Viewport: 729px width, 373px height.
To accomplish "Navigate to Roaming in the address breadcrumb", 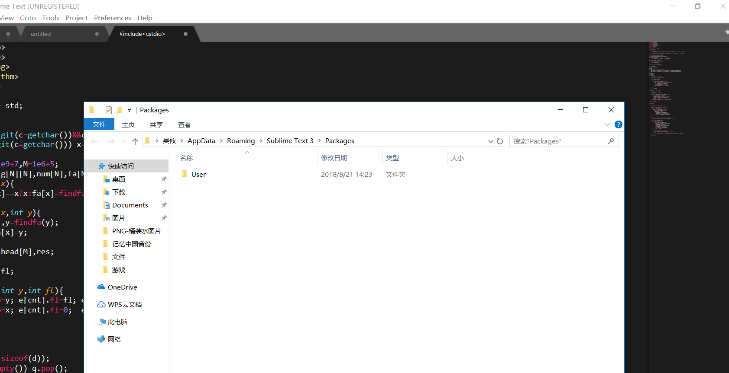I will pyautogui.click(x=241, y=140).
